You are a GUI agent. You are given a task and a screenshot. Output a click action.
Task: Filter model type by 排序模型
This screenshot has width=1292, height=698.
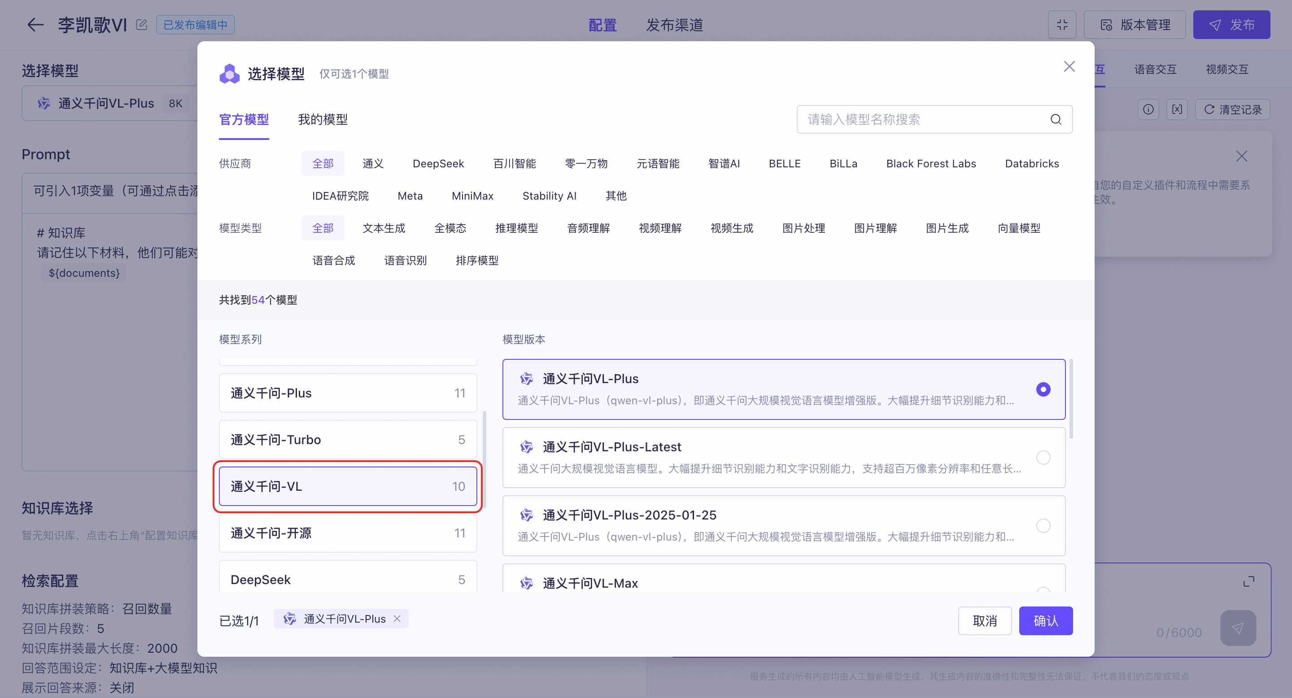click(477, 260)
